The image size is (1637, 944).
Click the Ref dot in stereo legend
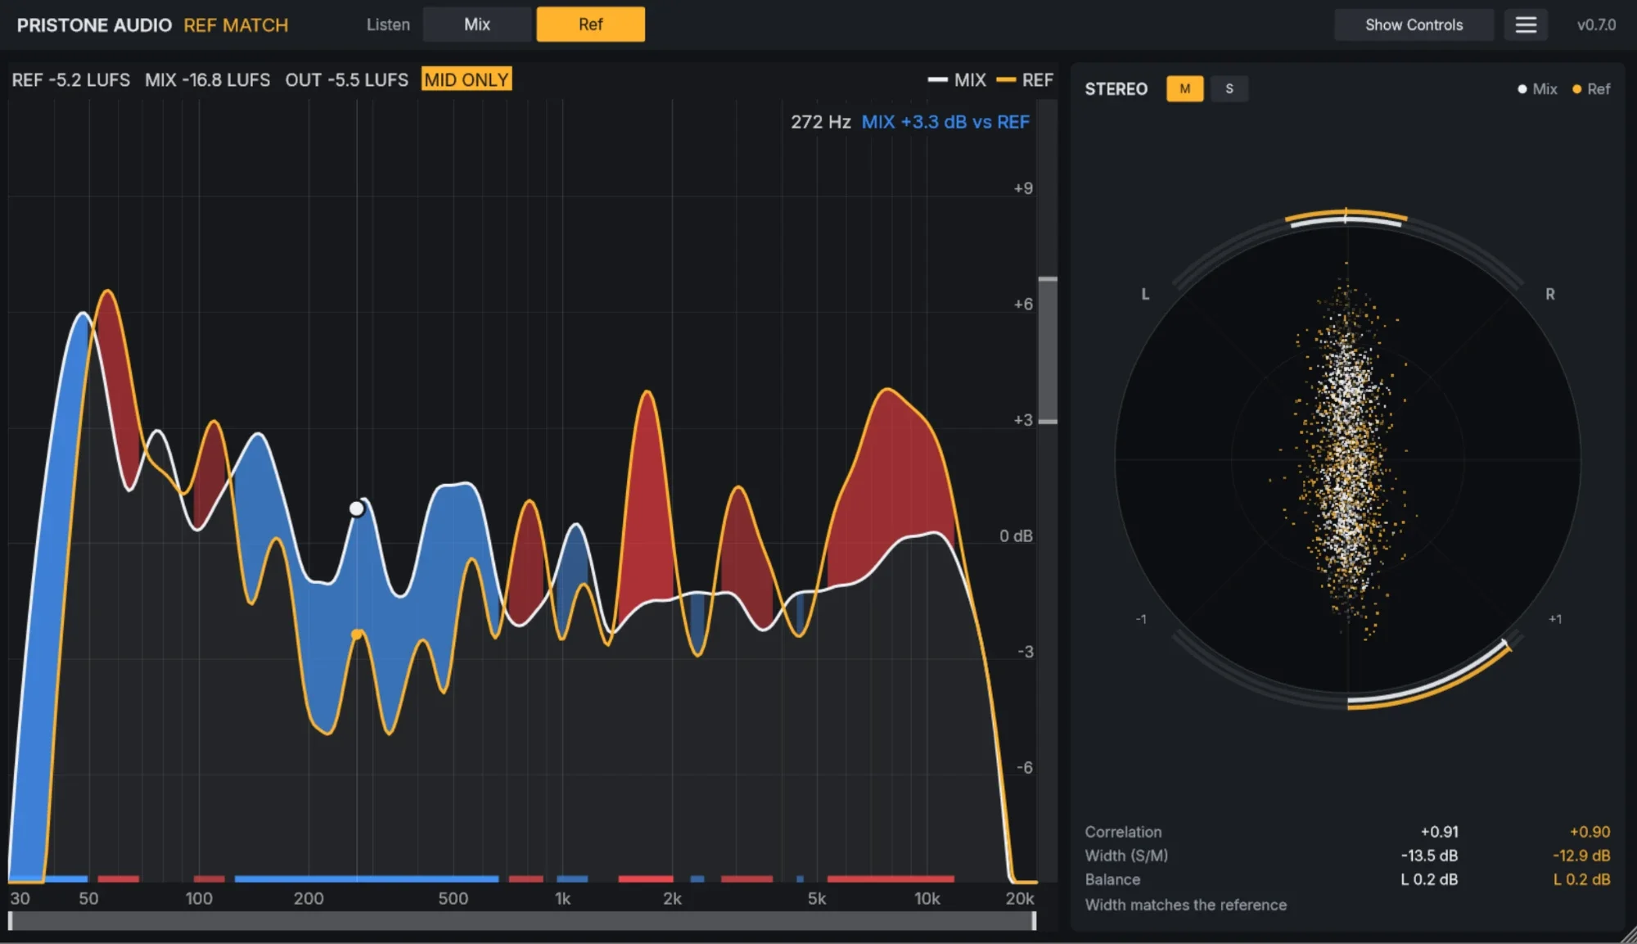1576,88
